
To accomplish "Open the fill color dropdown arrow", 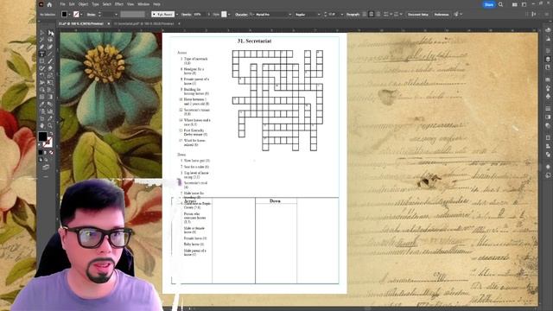I will [70, 15].
